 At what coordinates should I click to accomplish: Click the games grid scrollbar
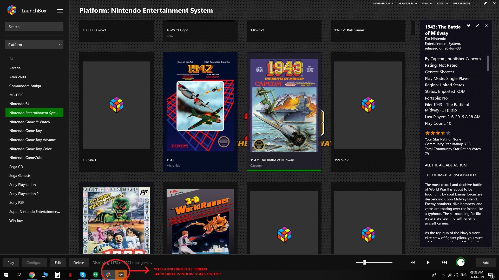tap(414, 28)
